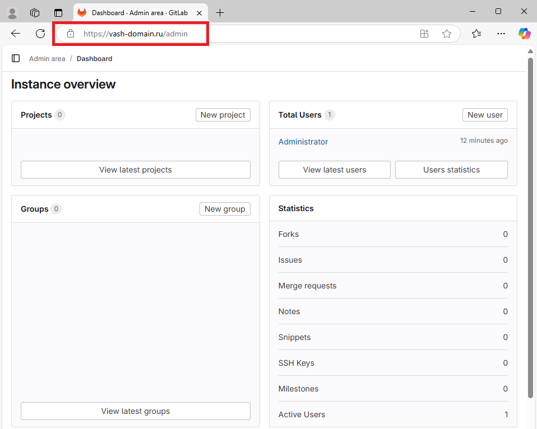Click the Total Users count badge
This screenshot has width=537, height=429.
pyautogui.click(x=330, y=115)
